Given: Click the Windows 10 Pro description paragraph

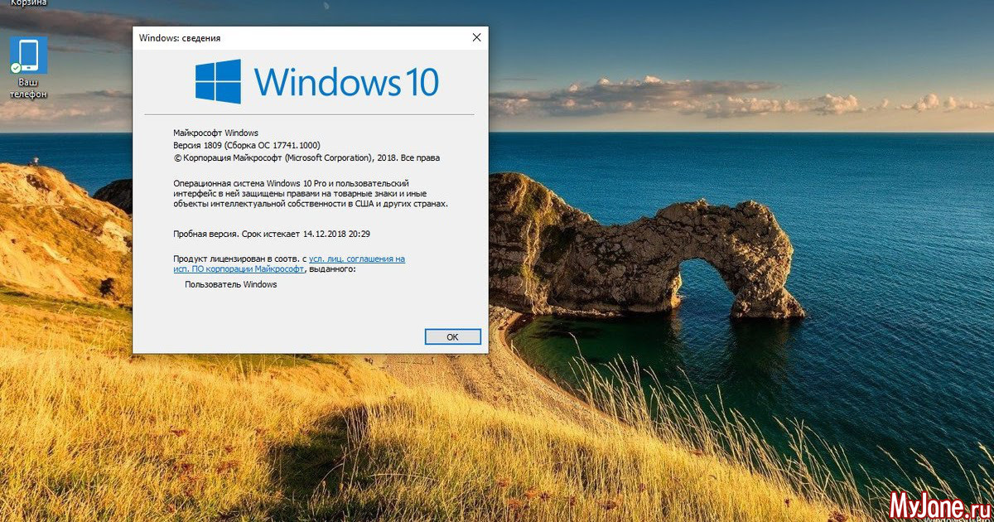Looking at the screenshot, I should (x=310, y=193).
